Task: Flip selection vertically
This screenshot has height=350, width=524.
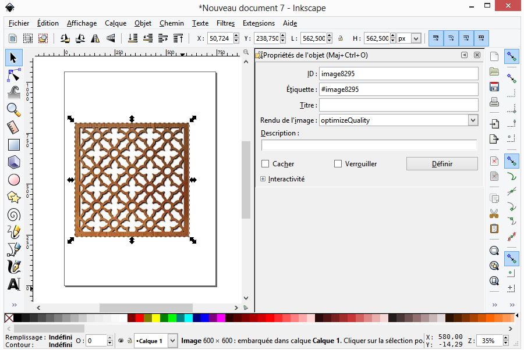Action: (x=111, y=38)
